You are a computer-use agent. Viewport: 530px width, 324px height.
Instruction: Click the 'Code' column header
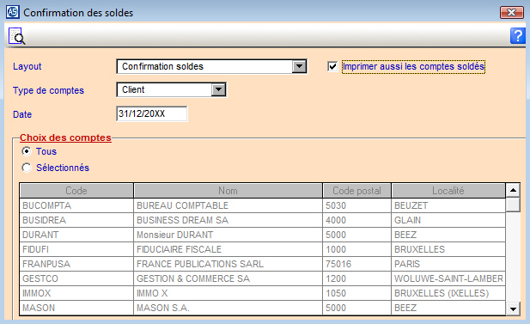(x=76, y=191)
